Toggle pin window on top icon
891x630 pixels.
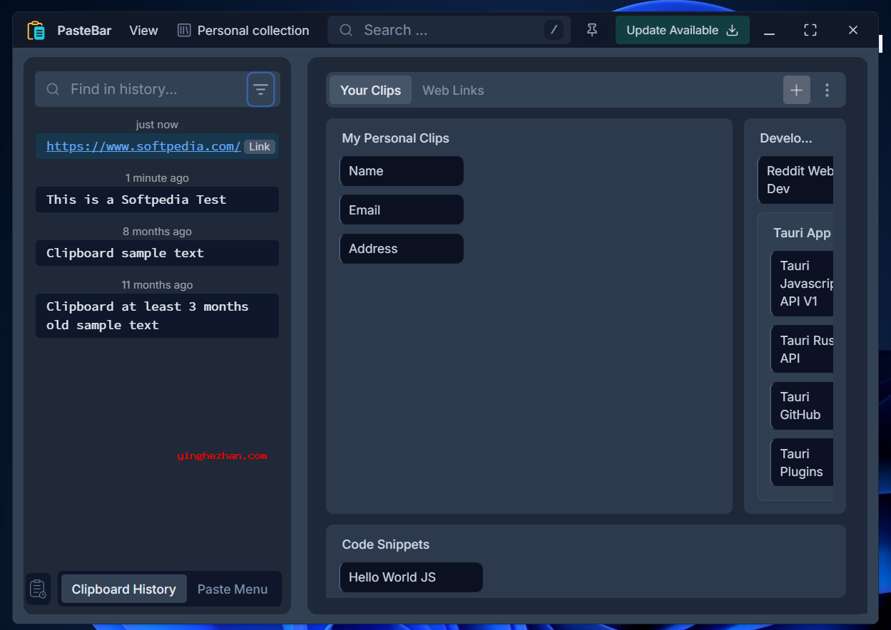[592, 30]
